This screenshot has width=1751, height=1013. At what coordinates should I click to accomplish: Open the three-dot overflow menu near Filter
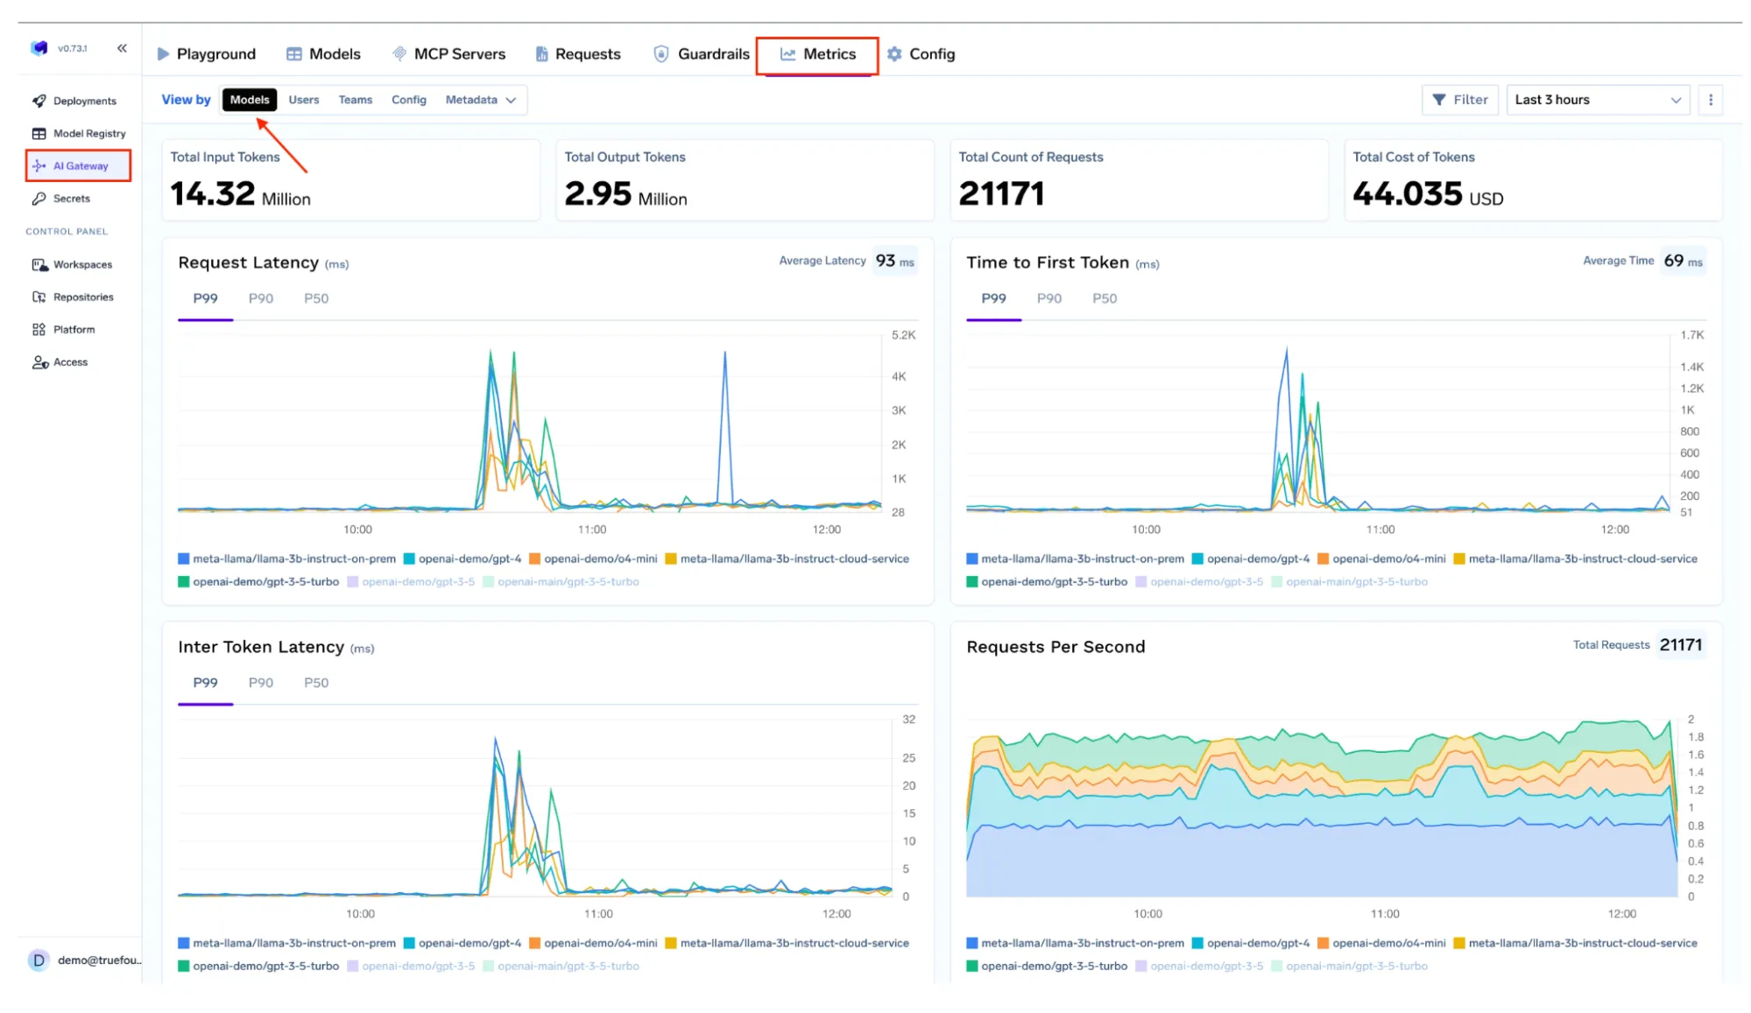[x=1710, y=99]
